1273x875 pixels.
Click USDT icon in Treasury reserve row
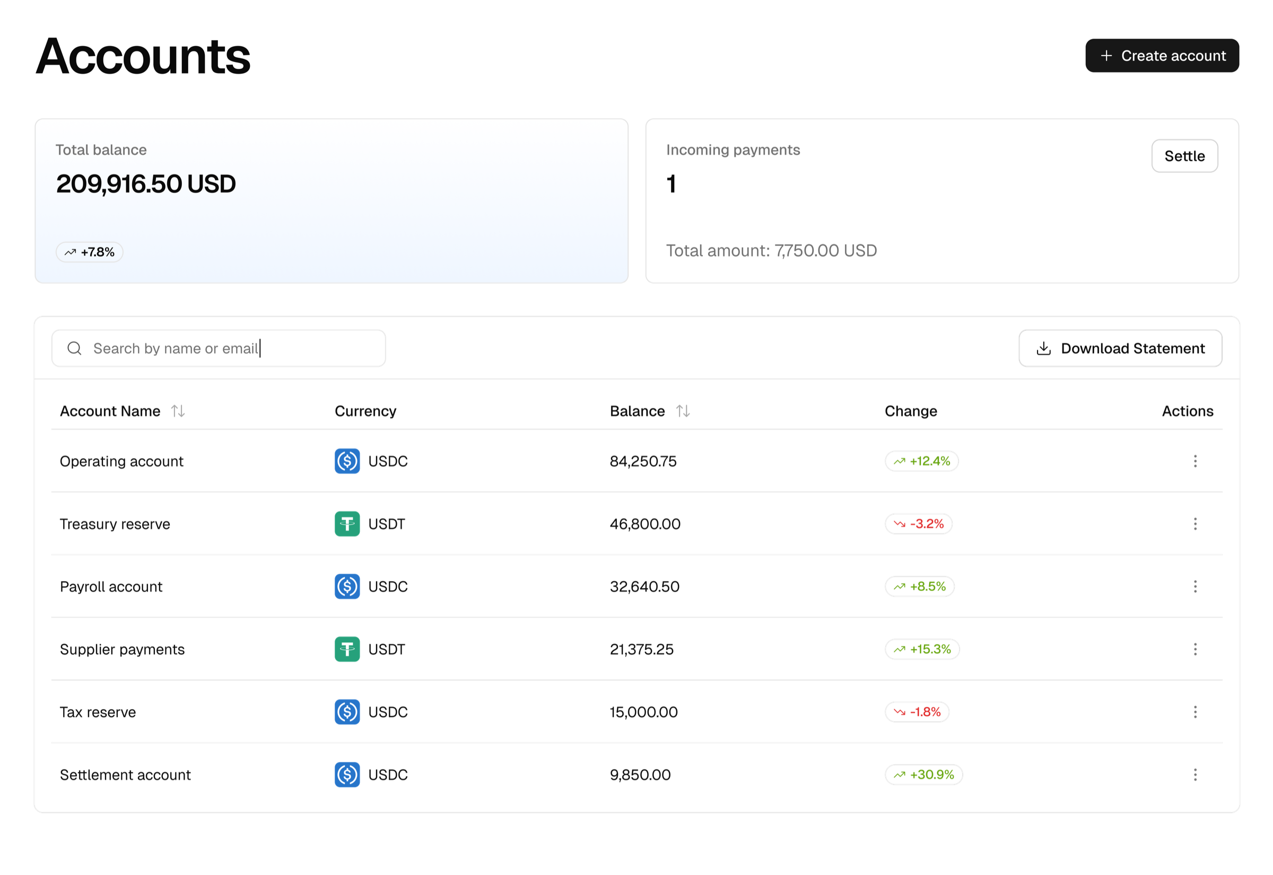347,523
